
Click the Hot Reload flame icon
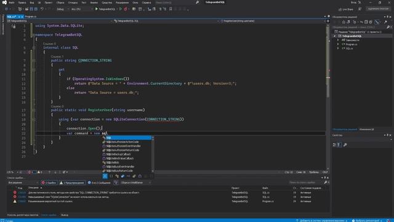(126, 9)
